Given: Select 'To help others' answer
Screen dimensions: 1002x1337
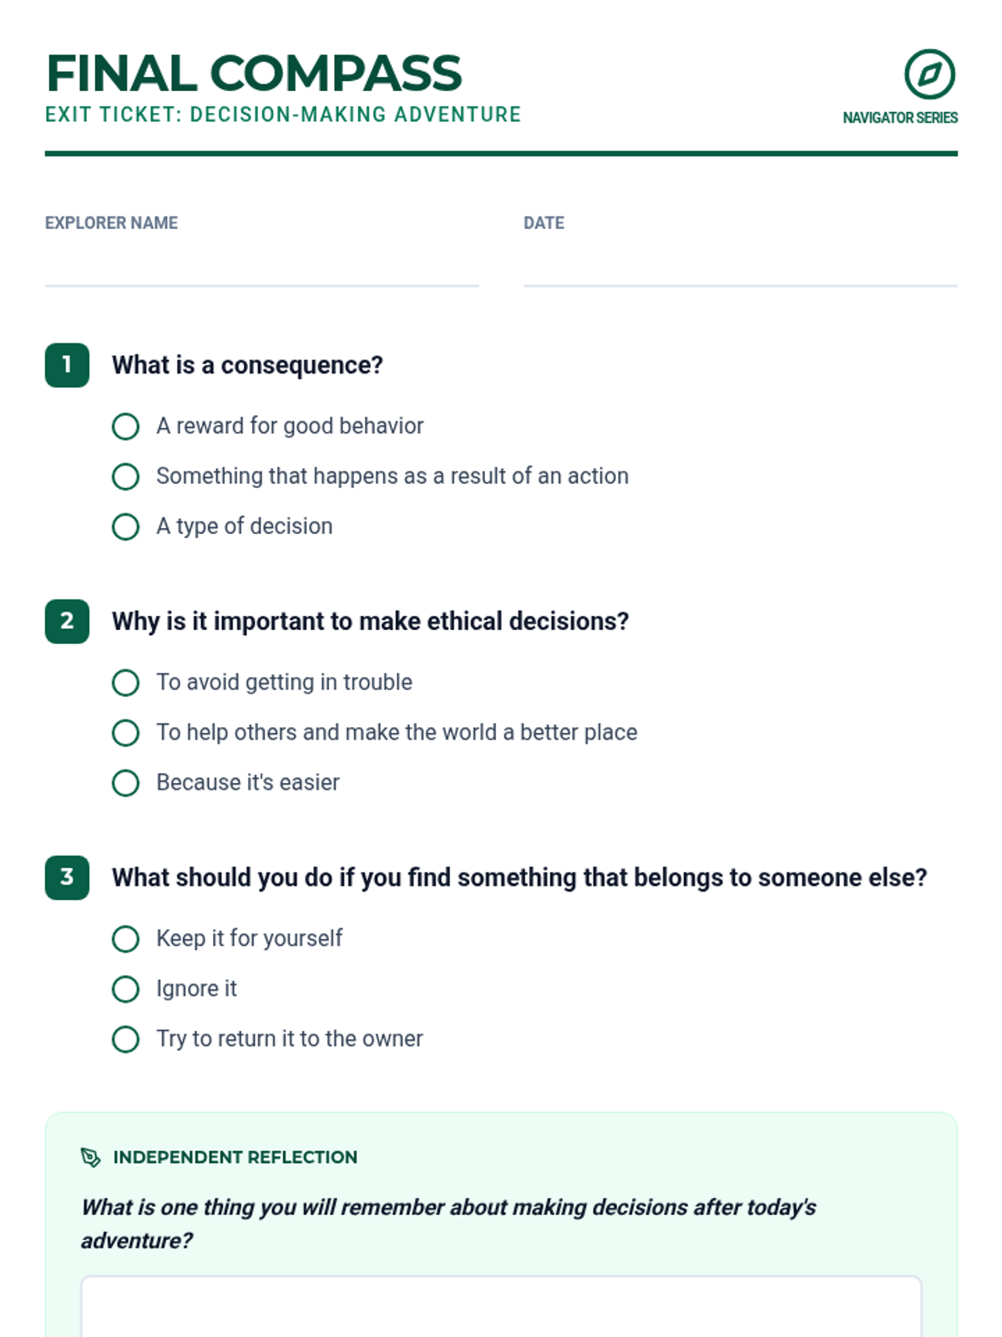Looking at the screenshot, I should pos(126,733).
